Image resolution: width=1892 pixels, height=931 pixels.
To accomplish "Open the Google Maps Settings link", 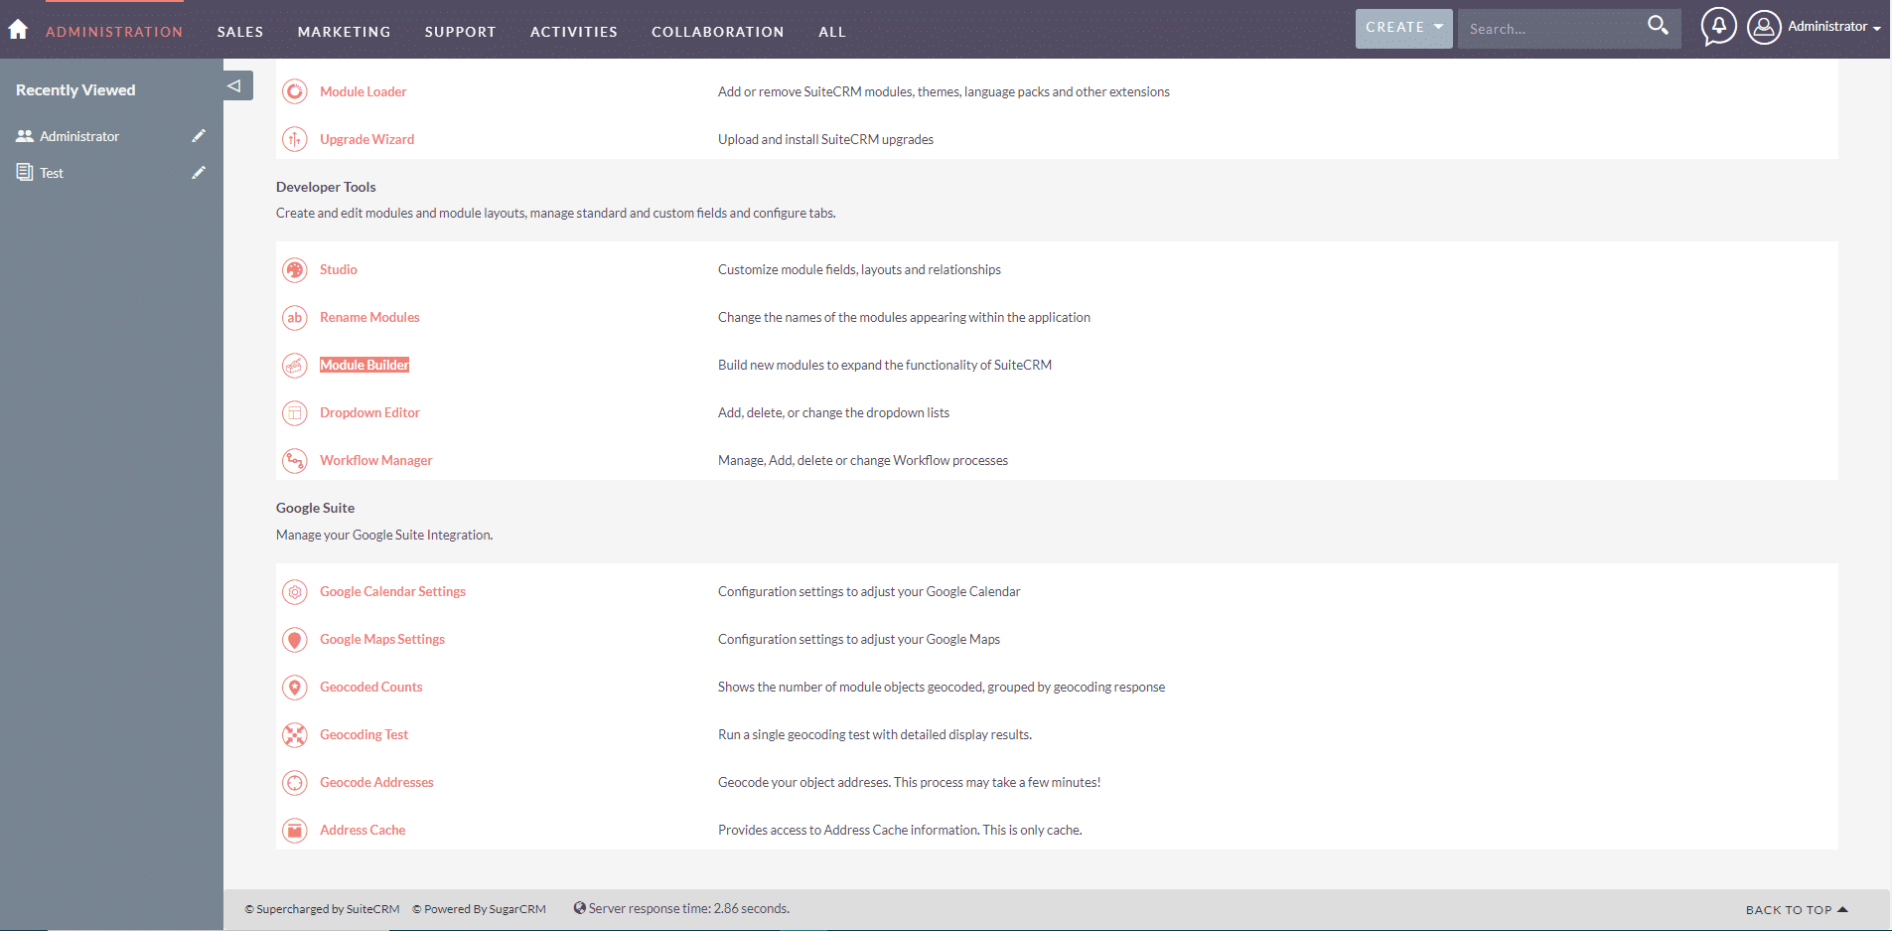I will coord(382,639).
